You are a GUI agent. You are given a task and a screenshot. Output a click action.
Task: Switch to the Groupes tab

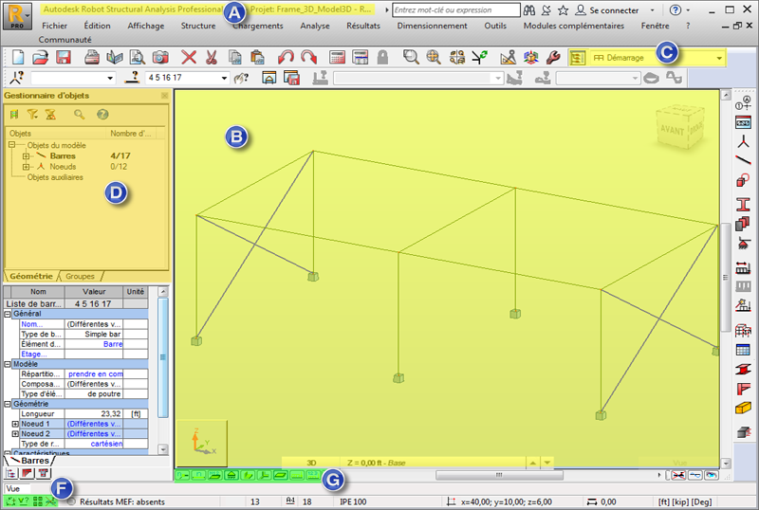pos(80,276)
